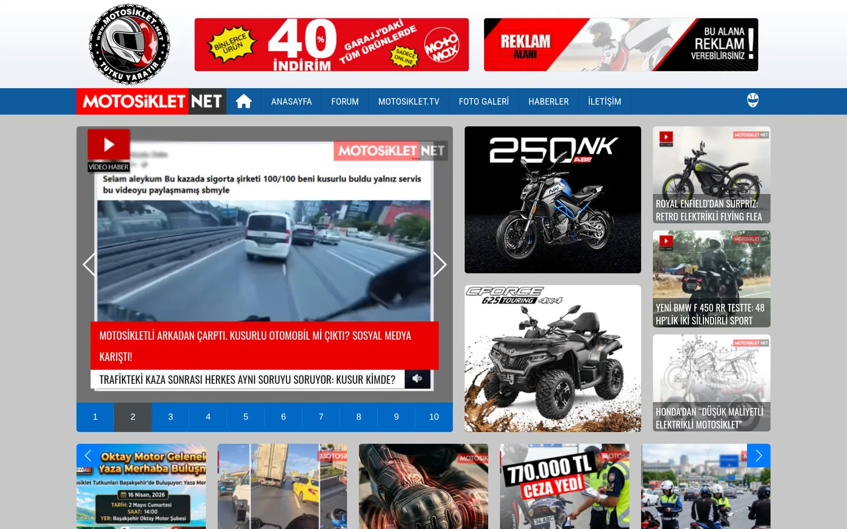Open MOTOSİKLET.TV menu item

[x=409, y=102]
